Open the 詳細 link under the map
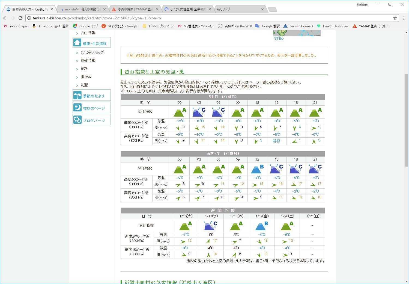The image size is (409, 284). coord(278,39)
